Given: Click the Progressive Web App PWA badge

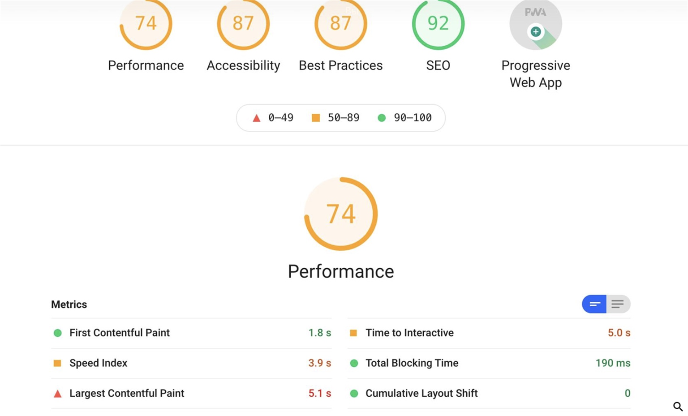Looking at the screenshot, I should tap(535, 26).
